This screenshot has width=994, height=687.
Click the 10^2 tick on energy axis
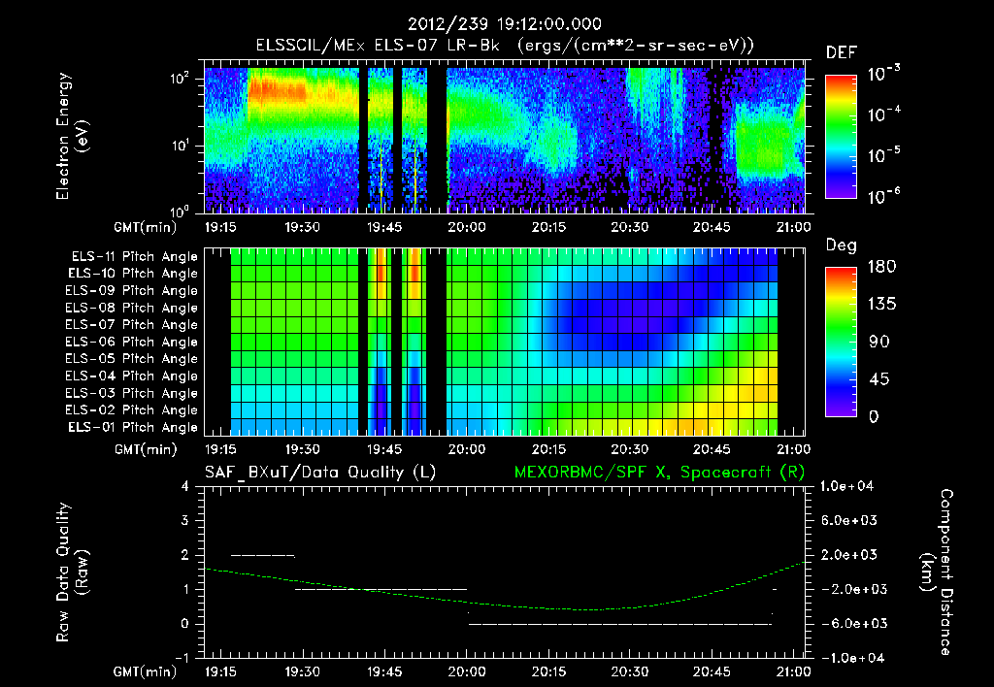tap(180, 79)
